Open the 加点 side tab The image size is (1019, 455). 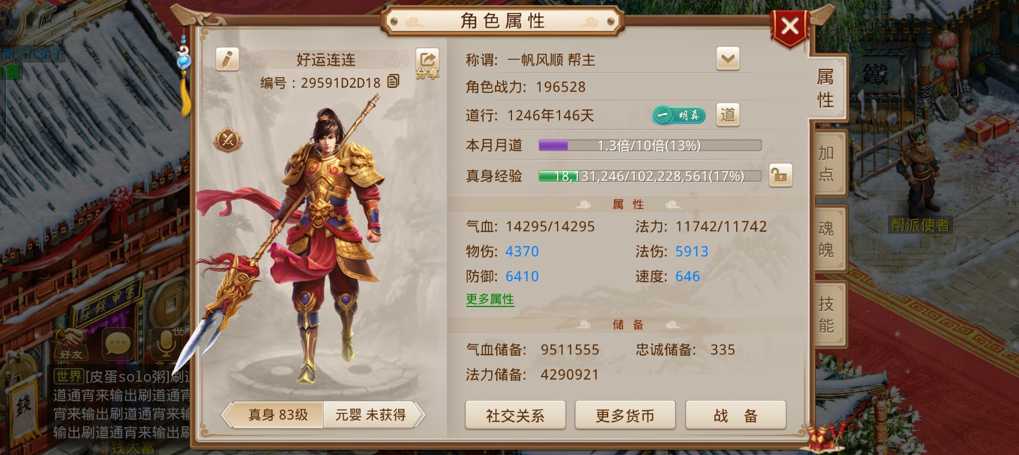(x=827, y=162)
